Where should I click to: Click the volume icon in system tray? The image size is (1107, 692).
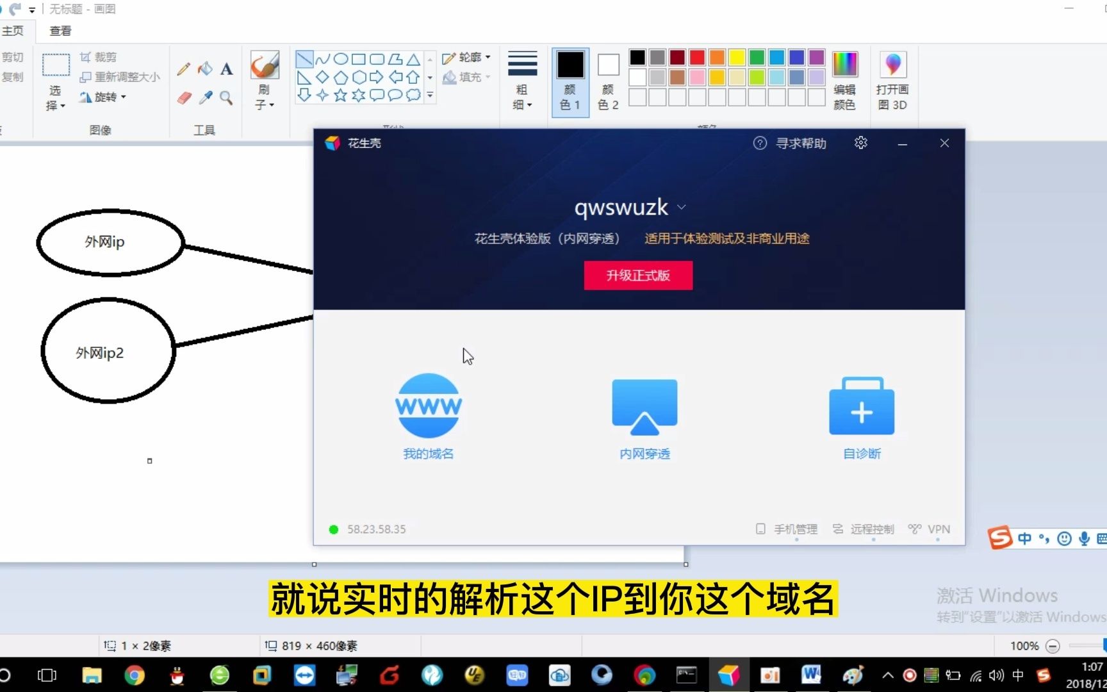(996, 675)
